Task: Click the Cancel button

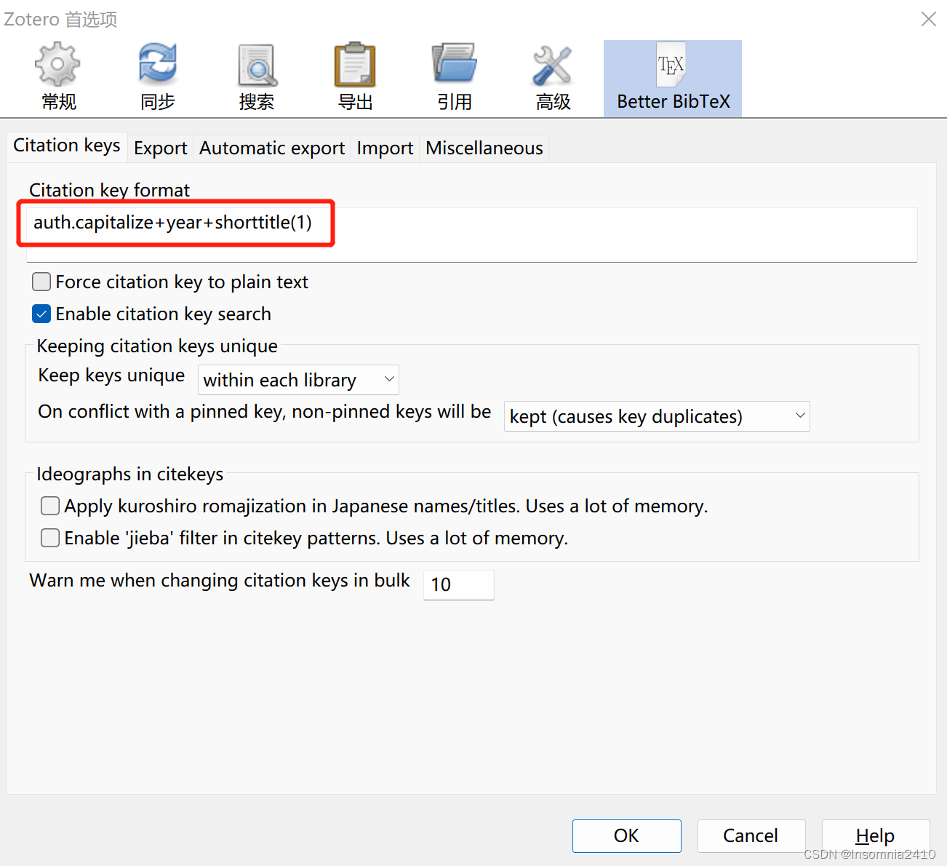Action: pyautogui.click(x=751, y=835)
